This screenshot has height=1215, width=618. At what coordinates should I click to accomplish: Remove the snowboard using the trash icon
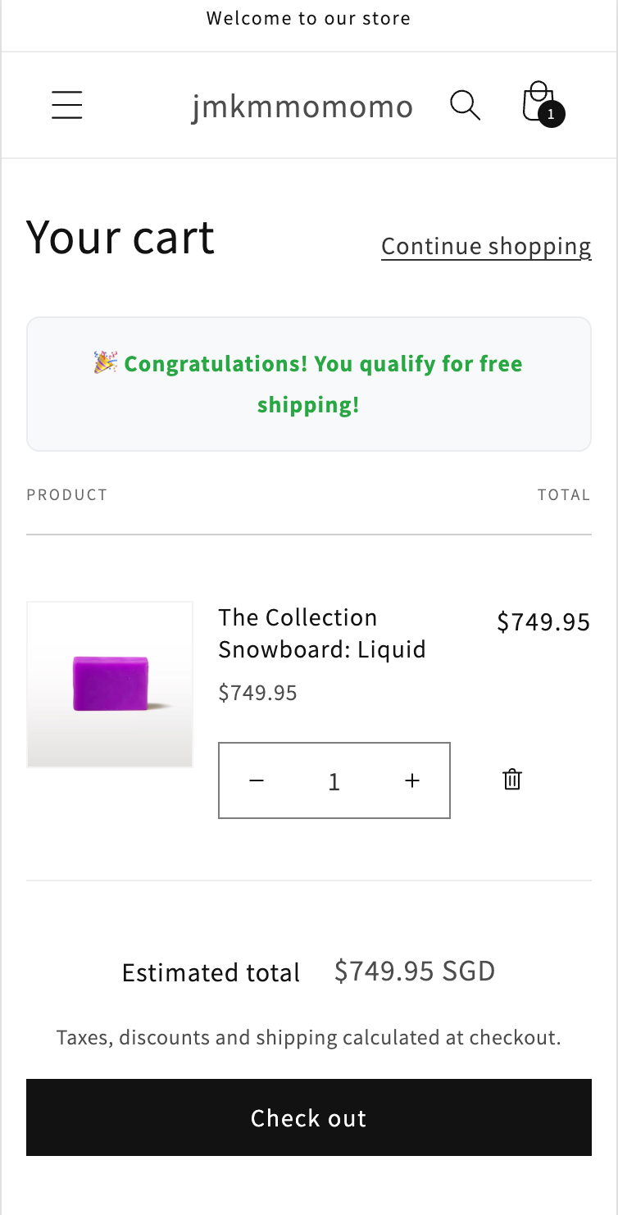coord(512,780)
